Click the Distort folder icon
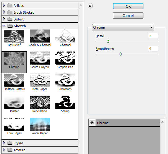 pos(10,19)
